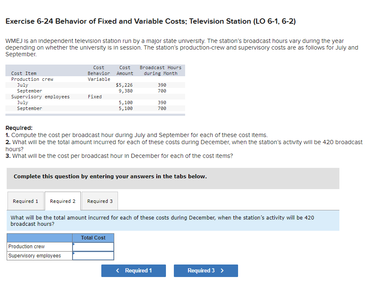
Task: Switch to the Required 2 tab
Action: 63,201
